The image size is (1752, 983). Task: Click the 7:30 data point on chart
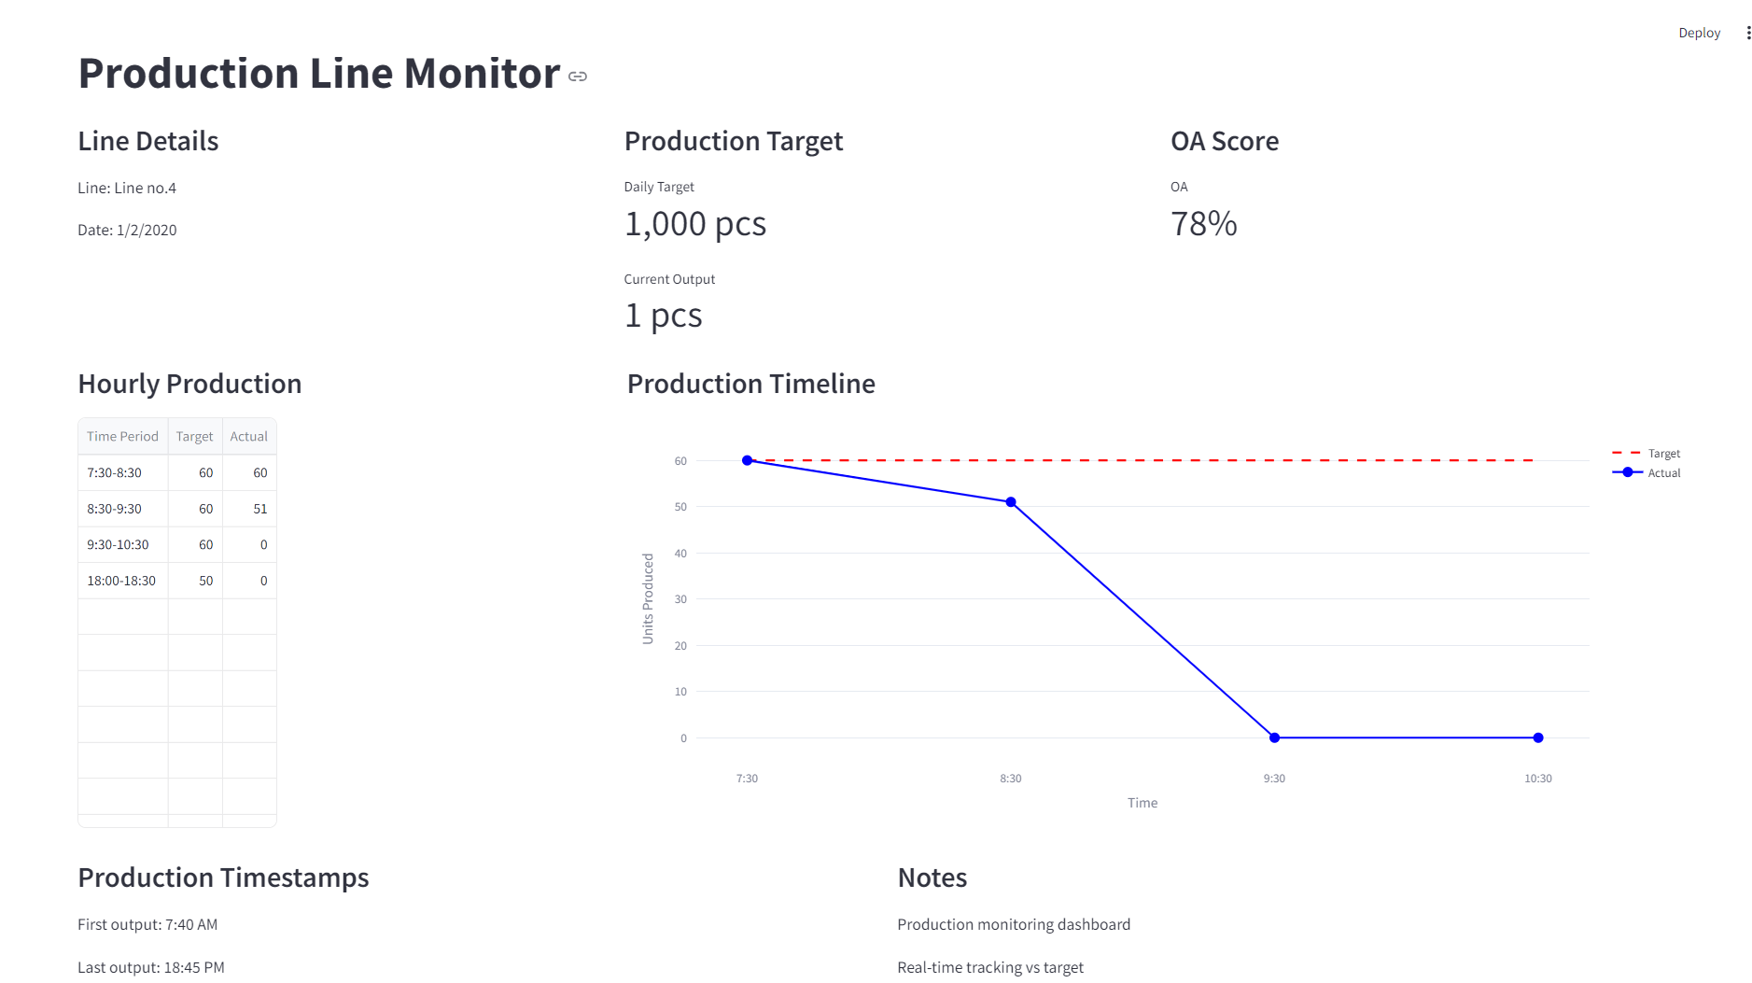tap(747, 460)
